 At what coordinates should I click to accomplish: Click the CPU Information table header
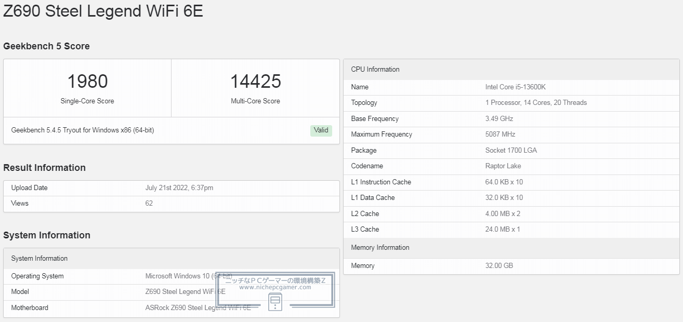pos(511,70)
